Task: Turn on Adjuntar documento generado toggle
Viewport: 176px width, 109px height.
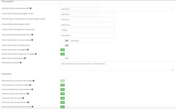Action: [x=65, y=58]
